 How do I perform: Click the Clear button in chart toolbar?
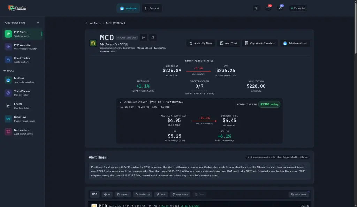[199, 194]
